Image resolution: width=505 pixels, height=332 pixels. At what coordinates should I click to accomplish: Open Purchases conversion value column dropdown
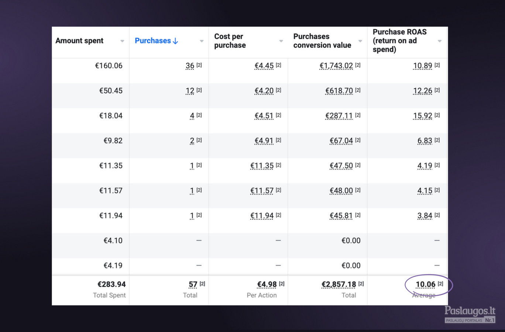click(x=360, y=41)
